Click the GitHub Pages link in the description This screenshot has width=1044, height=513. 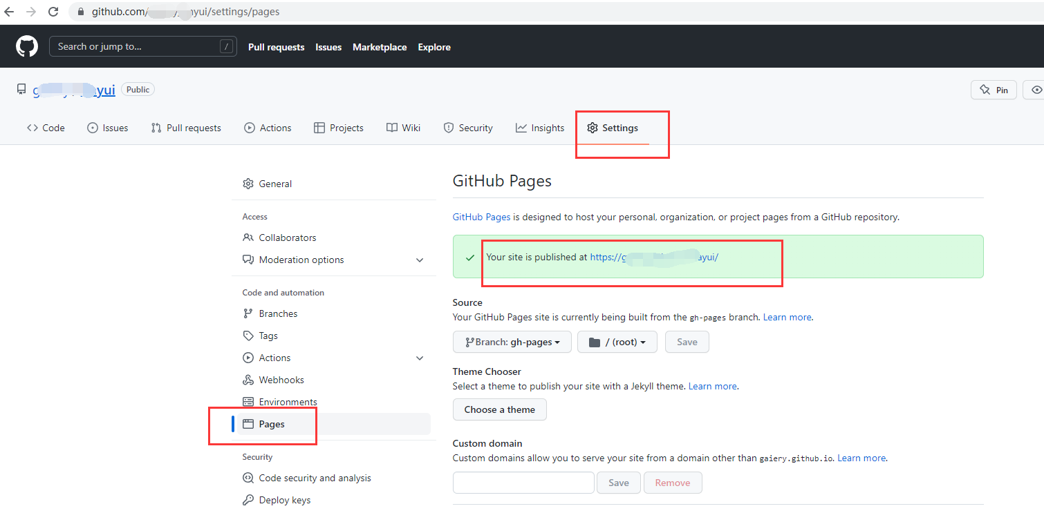(x=482, y=217)
